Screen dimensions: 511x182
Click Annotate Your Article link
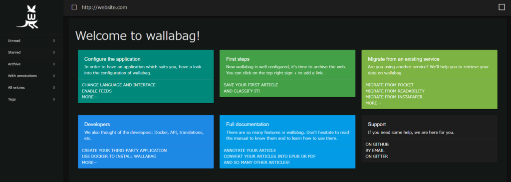point(250,151)
